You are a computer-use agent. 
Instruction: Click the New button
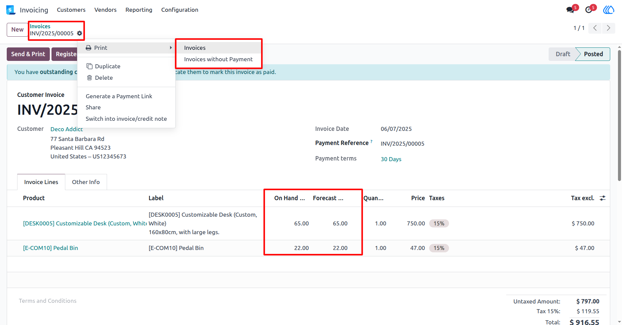point(18,30)
